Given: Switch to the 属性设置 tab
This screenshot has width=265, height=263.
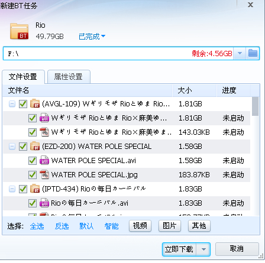Looking at the screenshot, I should 69,77.
